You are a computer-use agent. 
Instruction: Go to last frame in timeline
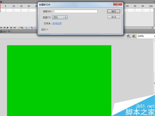(x=15, y=28)
